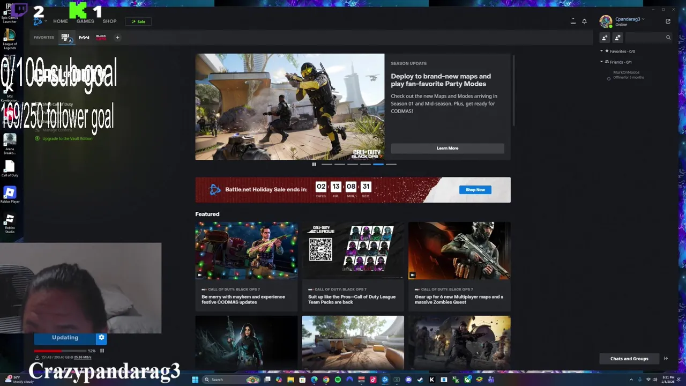Click 'Be merry with mayhem' article title
This screenshot has height=386, width=686.
pyautogui.click(x=243, y=299)
